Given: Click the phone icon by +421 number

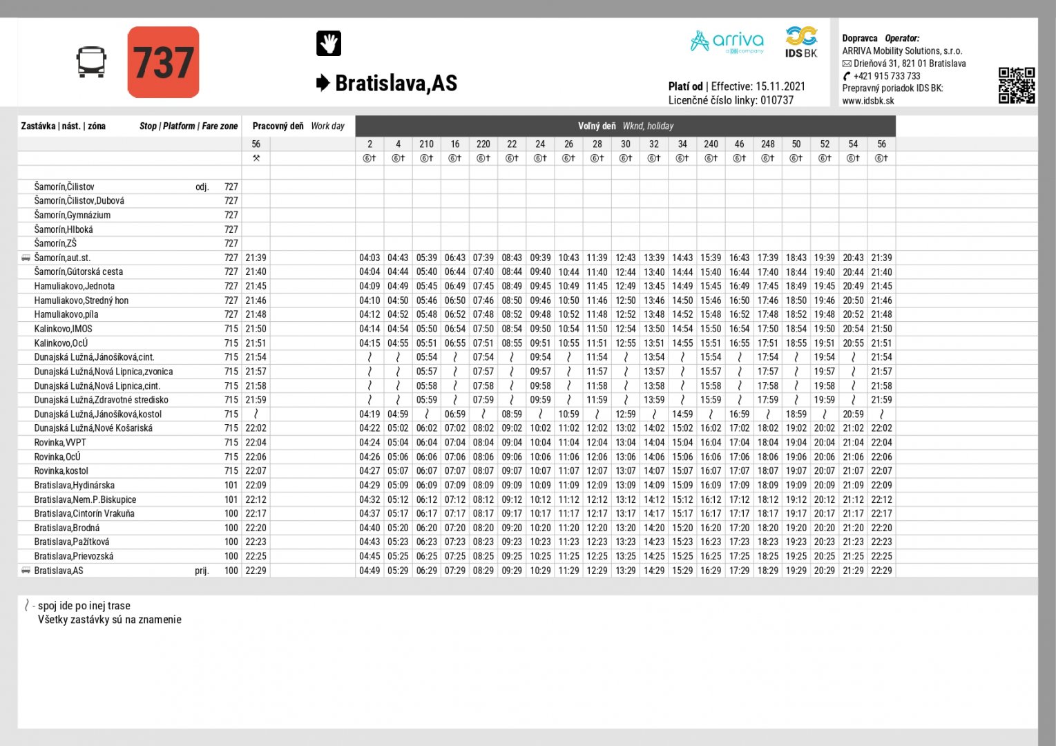Looking at the screenshot, I should 847,76.
